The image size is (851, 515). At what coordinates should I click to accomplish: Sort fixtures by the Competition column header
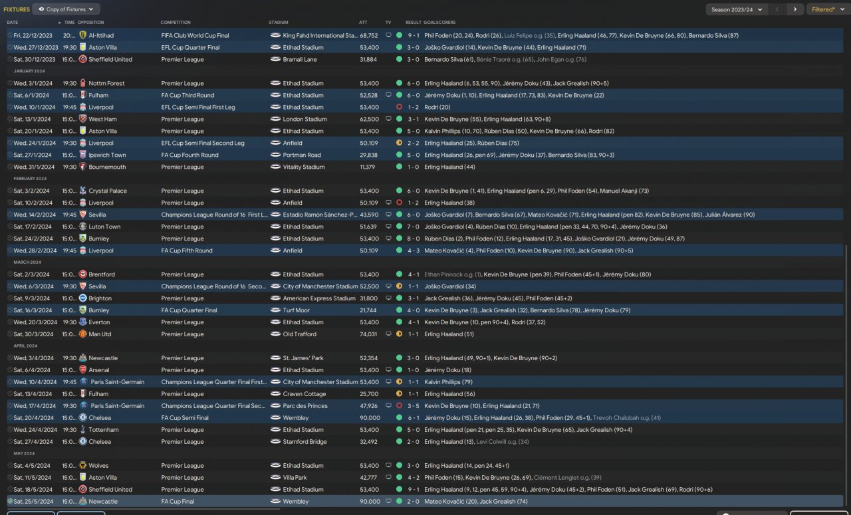coord(176,23)
